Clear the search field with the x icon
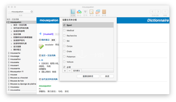Image resolution: width=176 pixels, height=102 pixels. click(32, 11)
